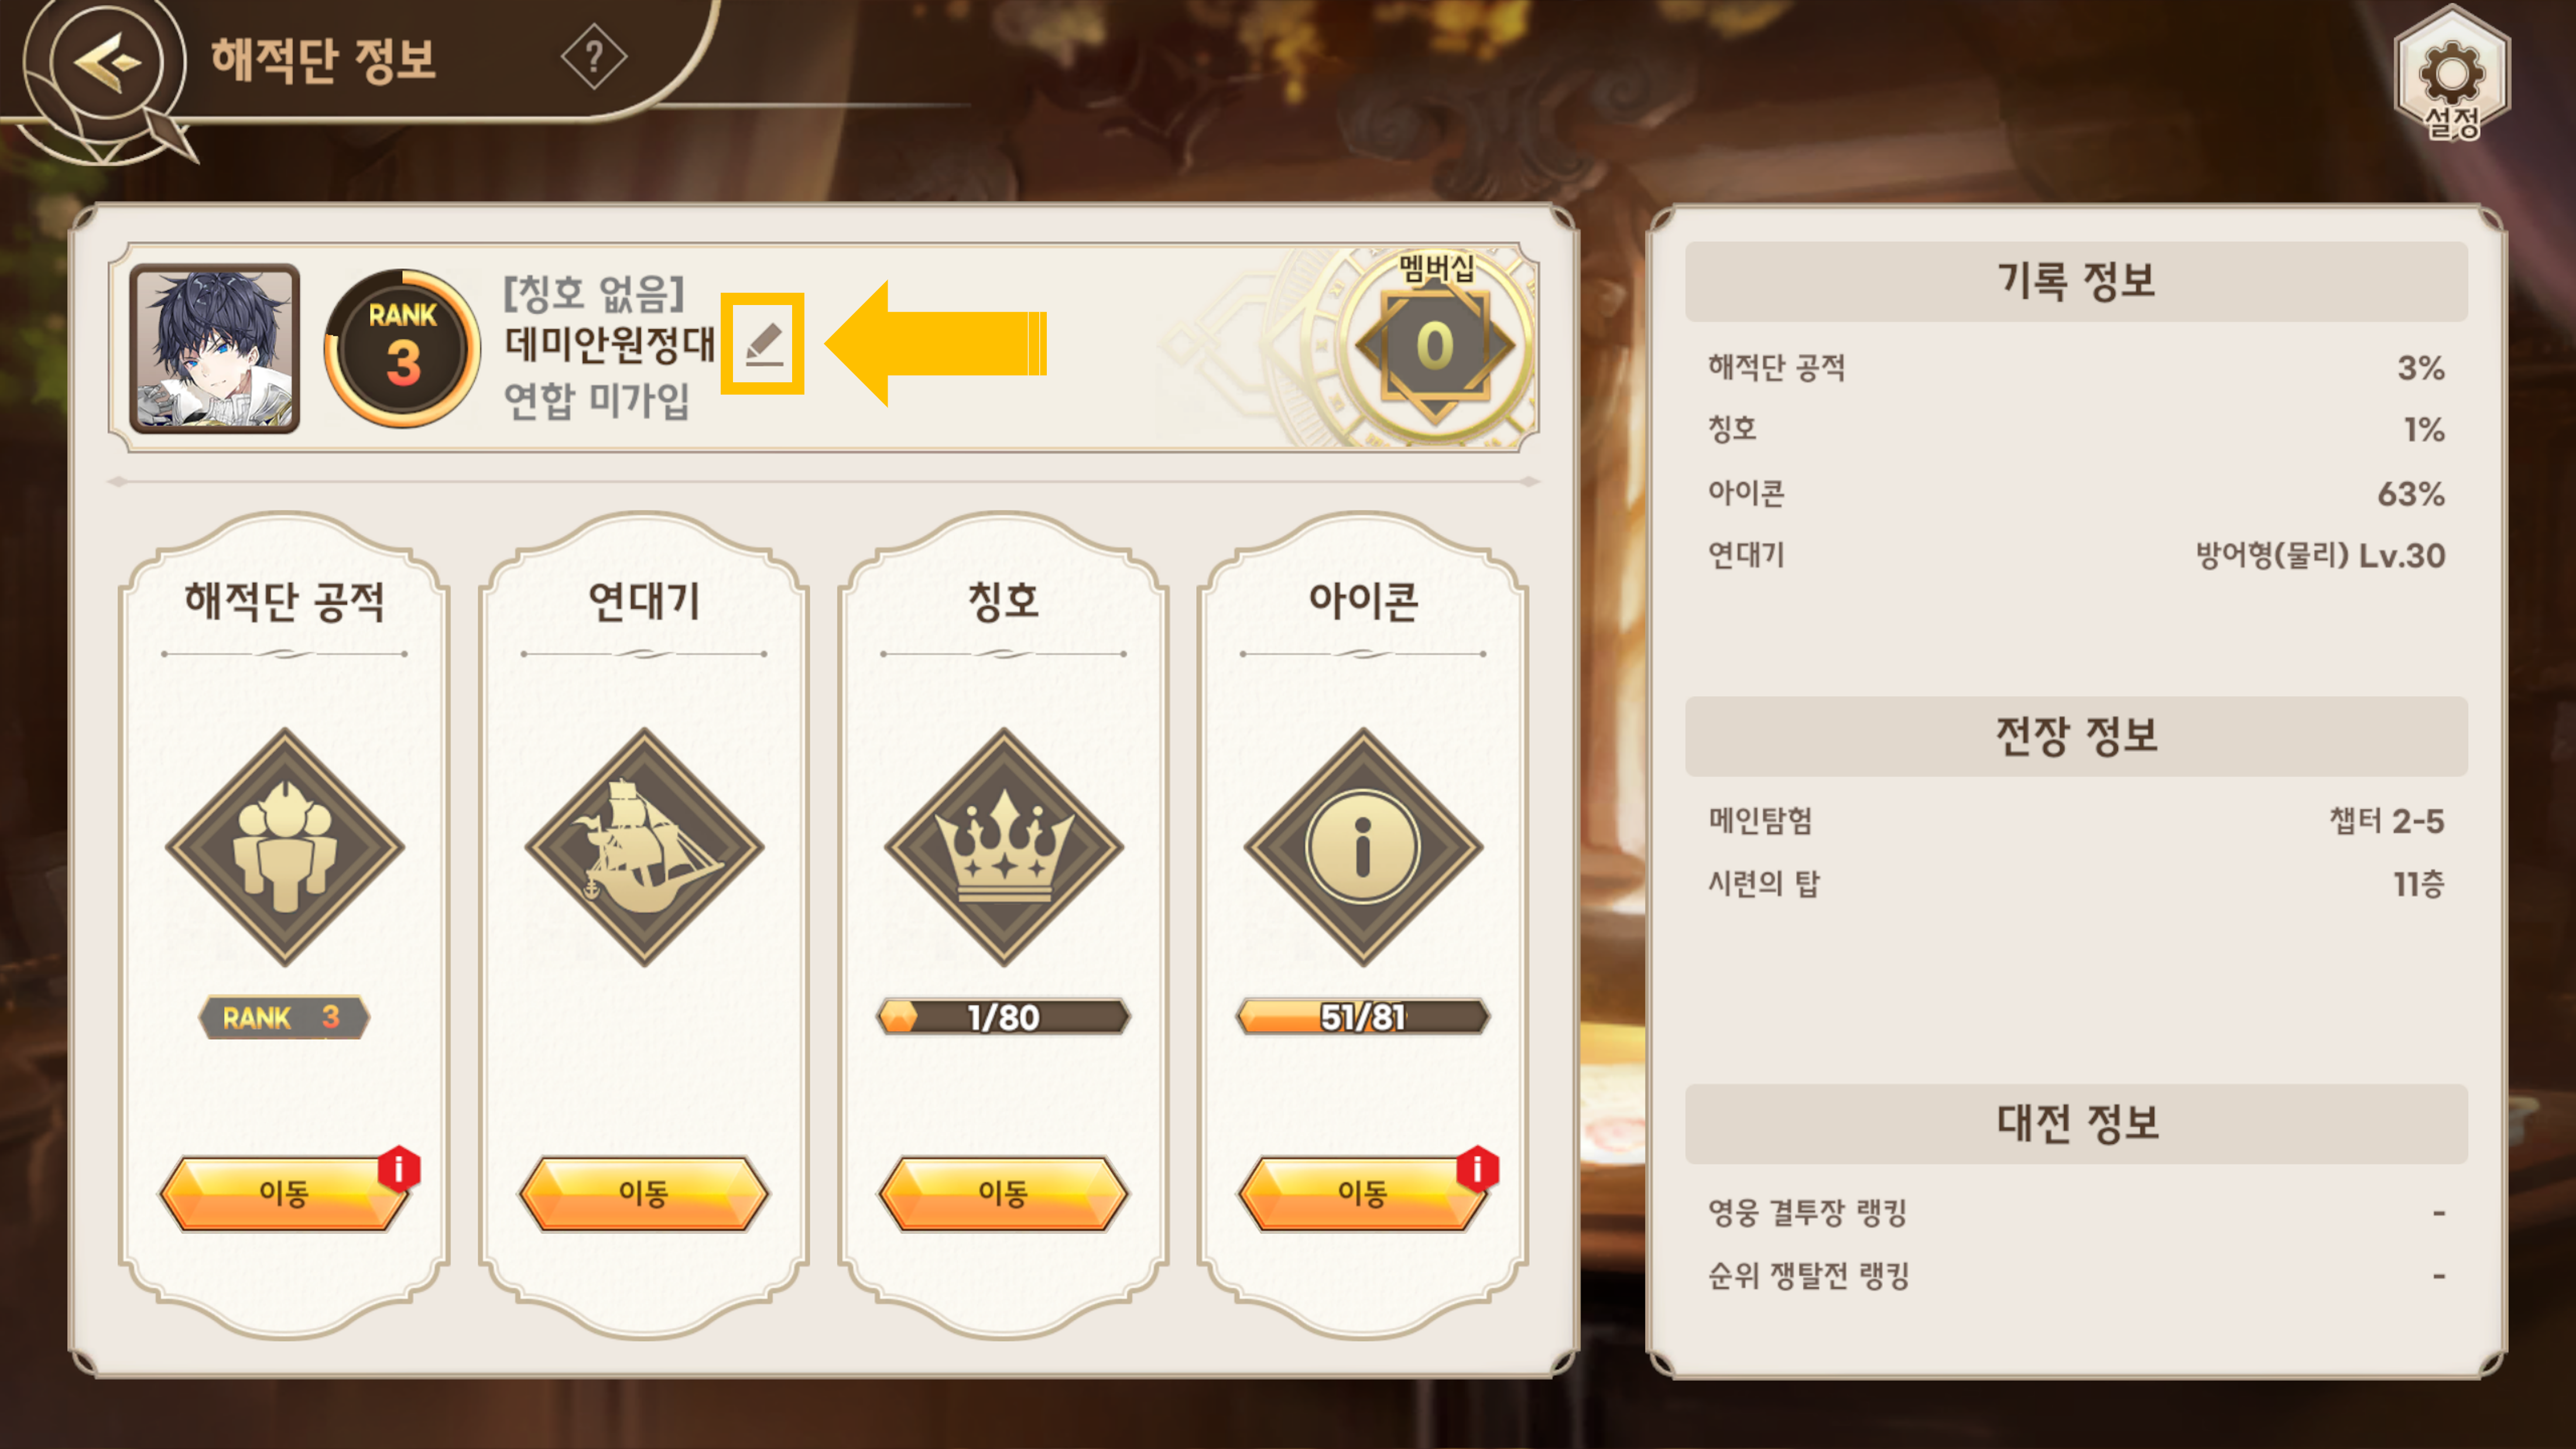
Task: Tap the RANK 3 circular badge
Action: pos(402,347)
